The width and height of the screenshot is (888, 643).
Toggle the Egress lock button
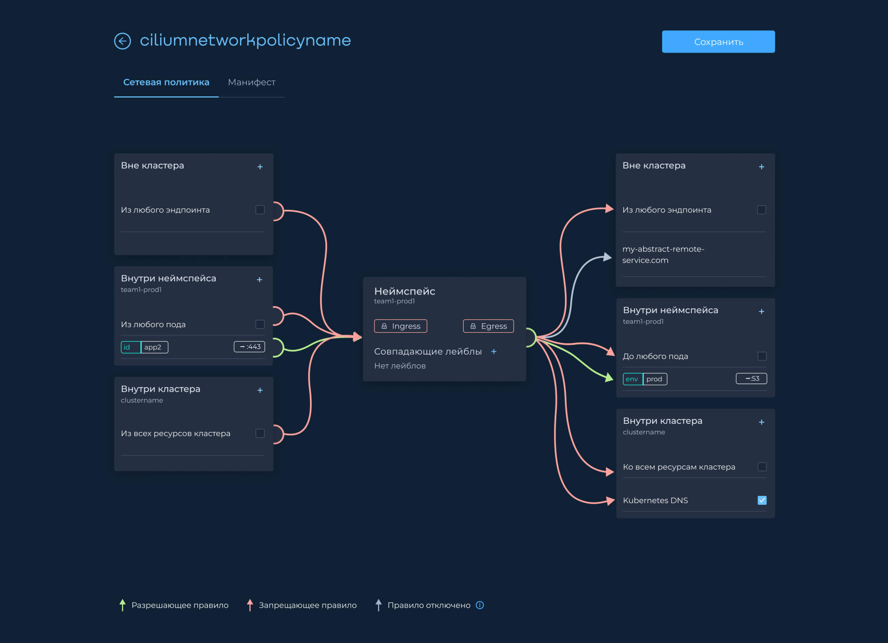point(488,326)
